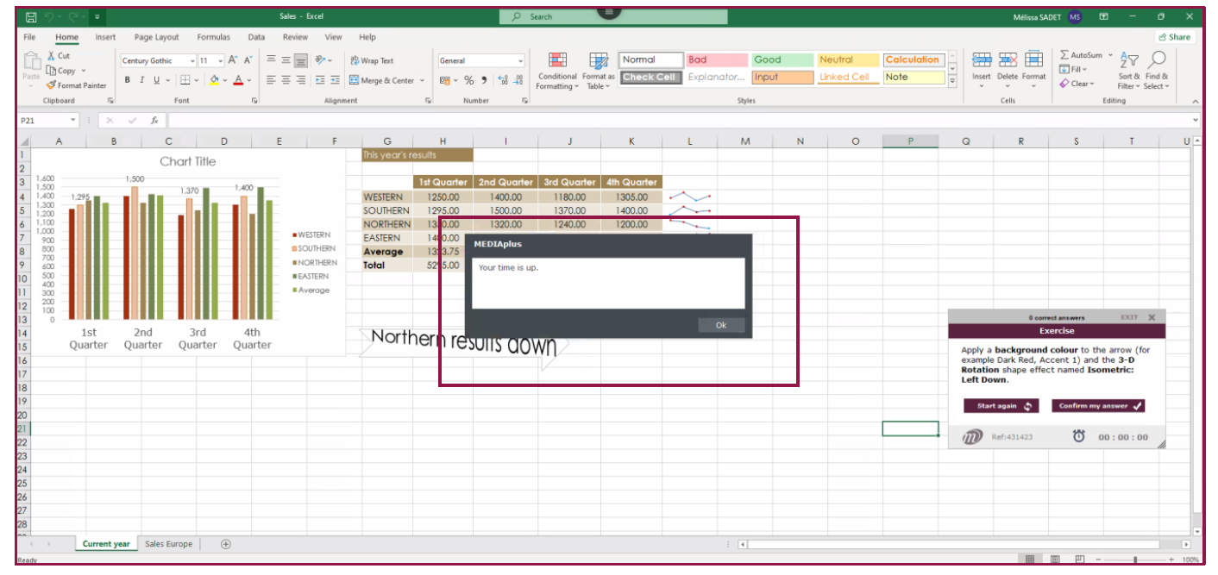This screenshot has height=575, width=1218.
Task: Align text right
Action: 300,80
